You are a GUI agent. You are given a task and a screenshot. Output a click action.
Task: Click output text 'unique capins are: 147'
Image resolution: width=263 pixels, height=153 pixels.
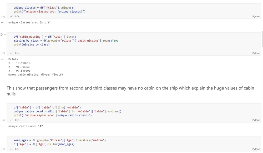(x=26, y=126)
